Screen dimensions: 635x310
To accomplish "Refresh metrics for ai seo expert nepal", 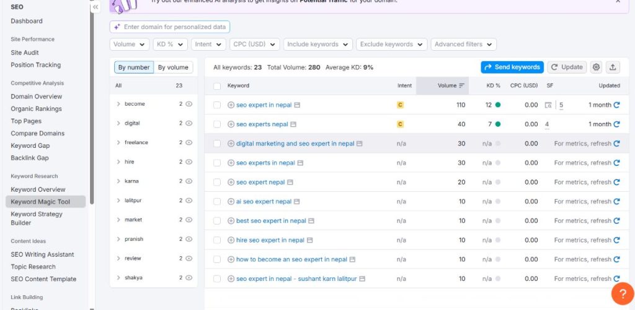I will pos(616,201).
